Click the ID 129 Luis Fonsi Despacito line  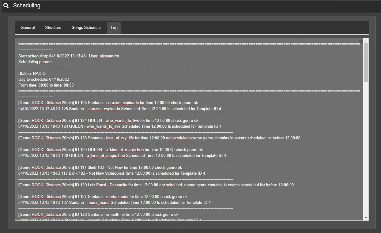coord(156,185)
